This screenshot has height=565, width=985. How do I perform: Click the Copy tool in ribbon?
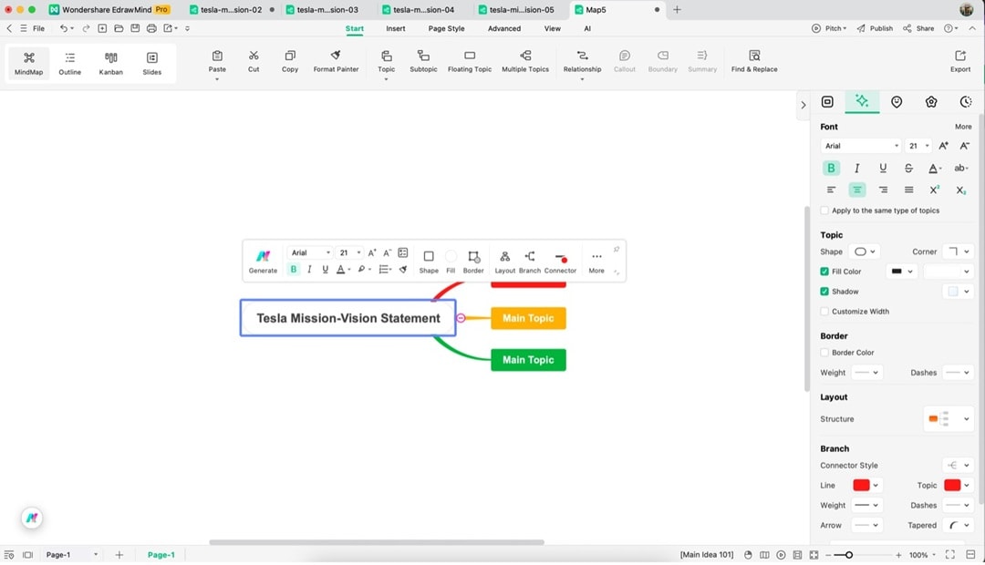tap(290, 62)
